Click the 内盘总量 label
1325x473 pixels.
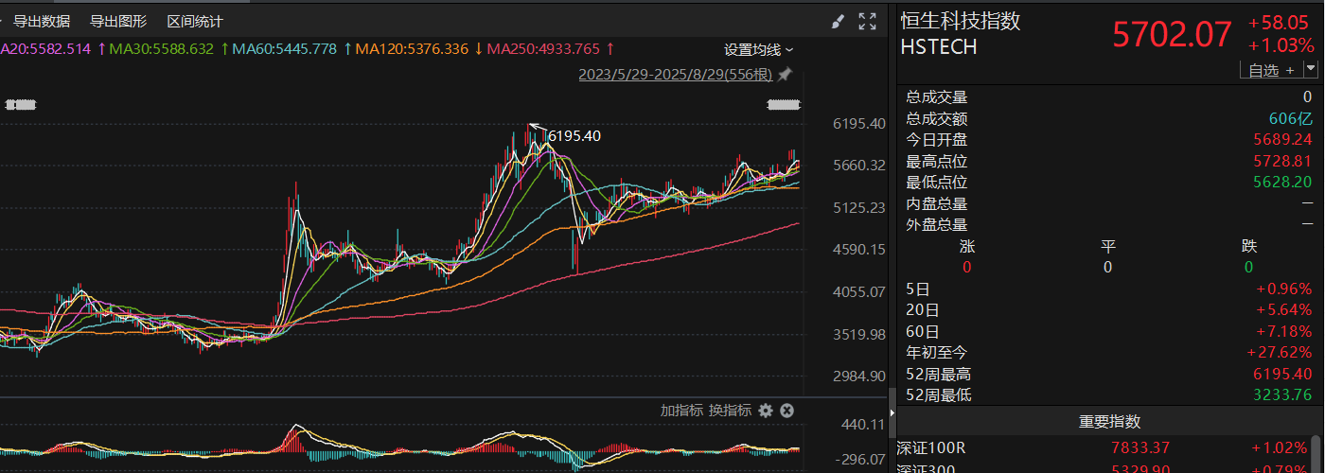[937, 204]
